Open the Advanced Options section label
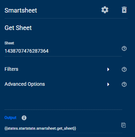Screen dimensions: 135x137 (25, 84)
